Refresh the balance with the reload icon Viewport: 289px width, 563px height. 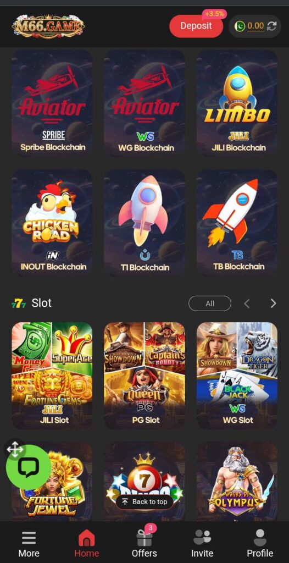coord(271,26)
